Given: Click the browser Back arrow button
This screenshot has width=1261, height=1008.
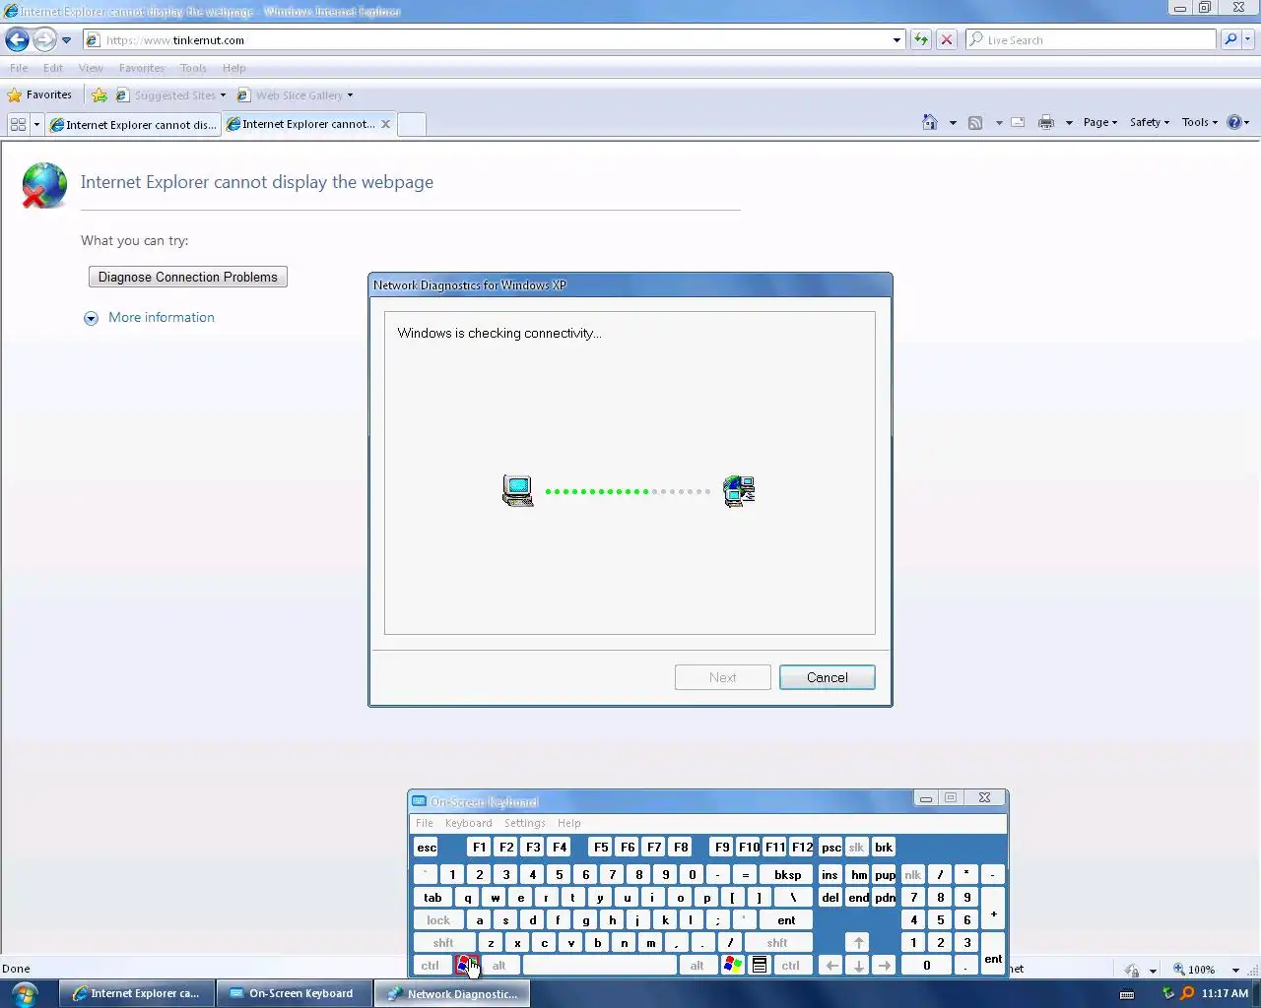Looking at the screenshot, I should click(18, 40).
